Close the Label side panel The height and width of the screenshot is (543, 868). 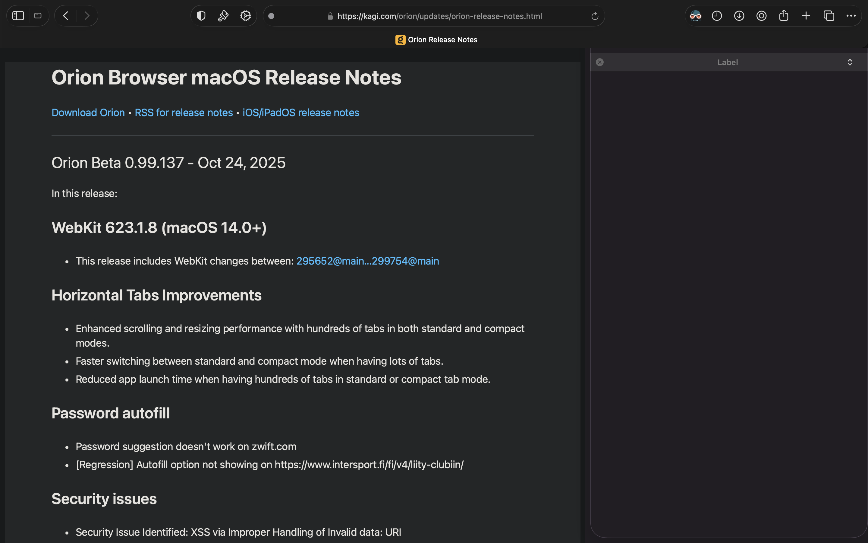tap(600, 62)
